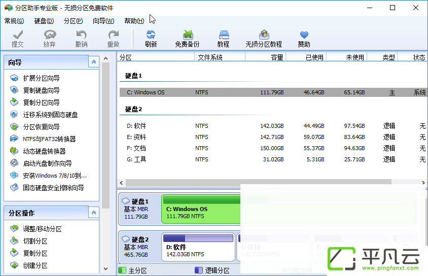Click the 赞助 heart icon
The height and width of the screenshot is (276, 428).
304,39
